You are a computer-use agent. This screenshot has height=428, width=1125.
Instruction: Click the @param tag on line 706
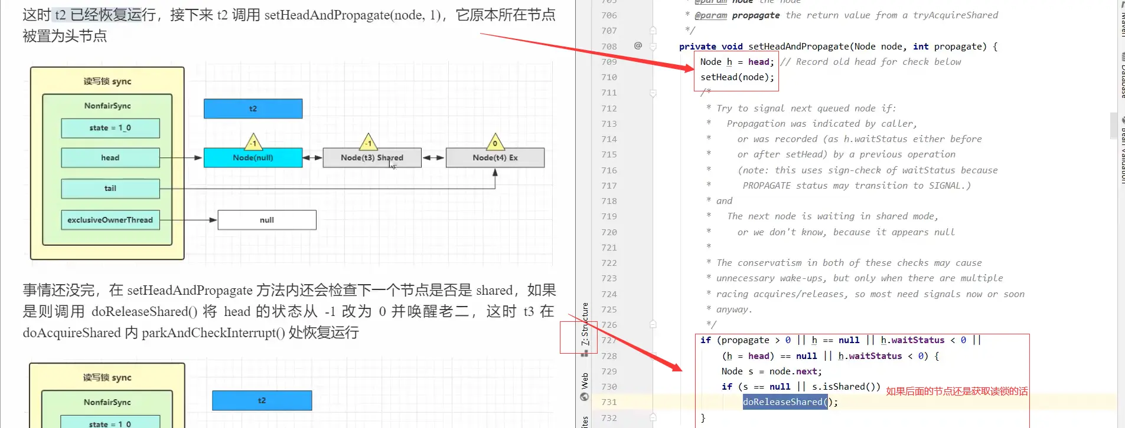pyautogui.click(x=711, y=15)
